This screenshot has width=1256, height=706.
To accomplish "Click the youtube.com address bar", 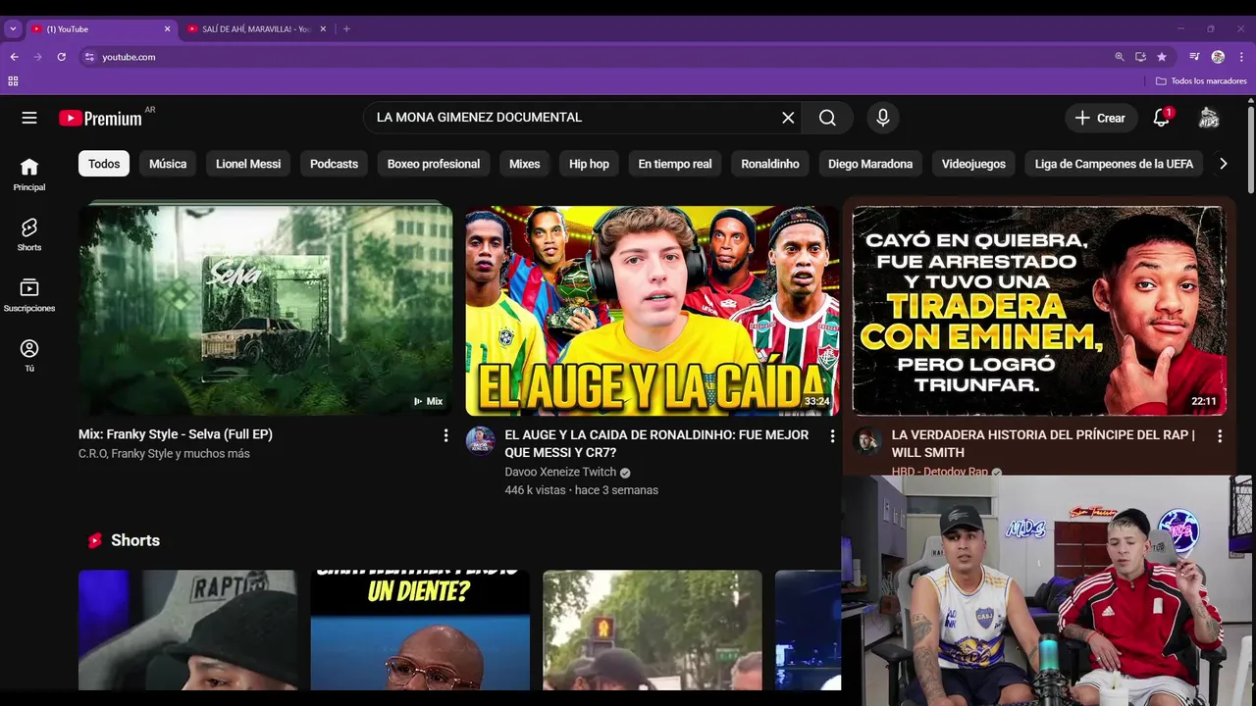I will 599,57.
